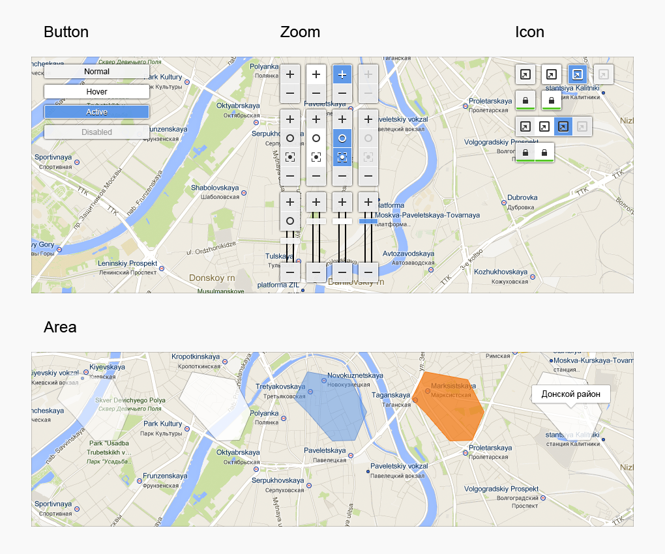This screenshot has width=665, height=554.
Task: Click the first expand-arrow icon in the grouped icon bar
Action: 525,126
